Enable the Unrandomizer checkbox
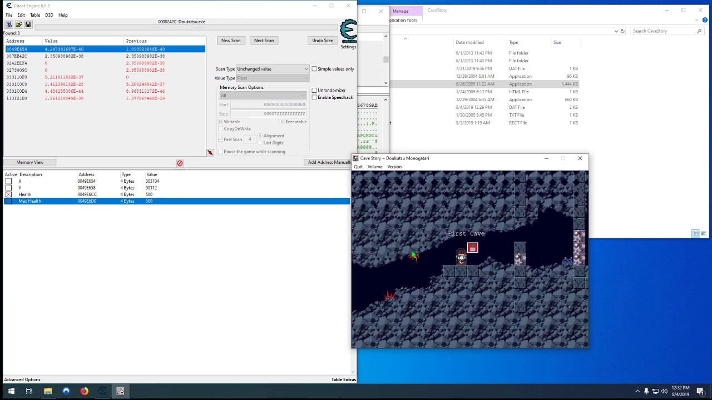 [x=314, y=90]
